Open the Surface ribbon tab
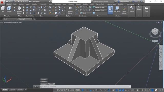This screenshot has width=164, height=92. [21, 4]
